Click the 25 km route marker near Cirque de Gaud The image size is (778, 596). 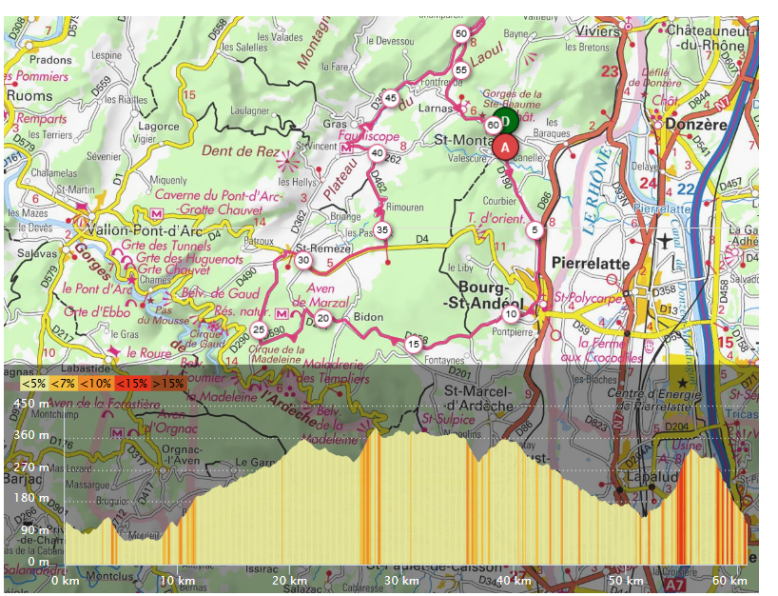257,329
